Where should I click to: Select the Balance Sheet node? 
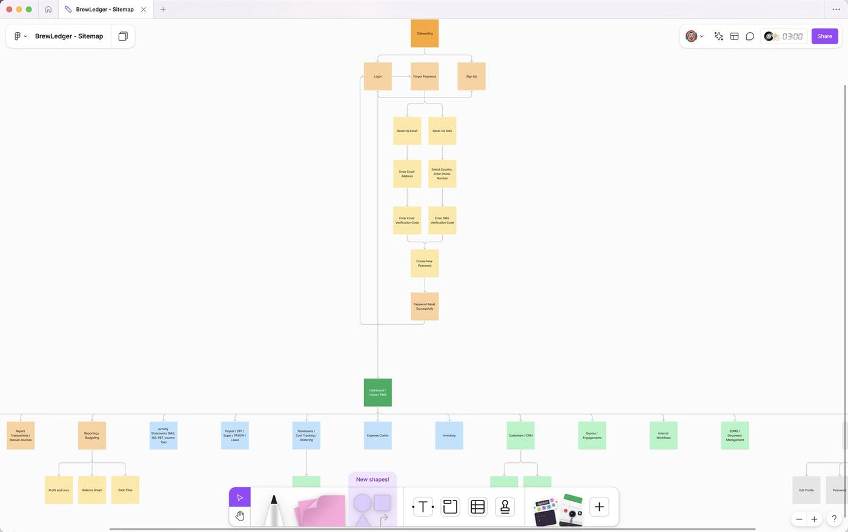pyautogui.click(x=92, y=490)
